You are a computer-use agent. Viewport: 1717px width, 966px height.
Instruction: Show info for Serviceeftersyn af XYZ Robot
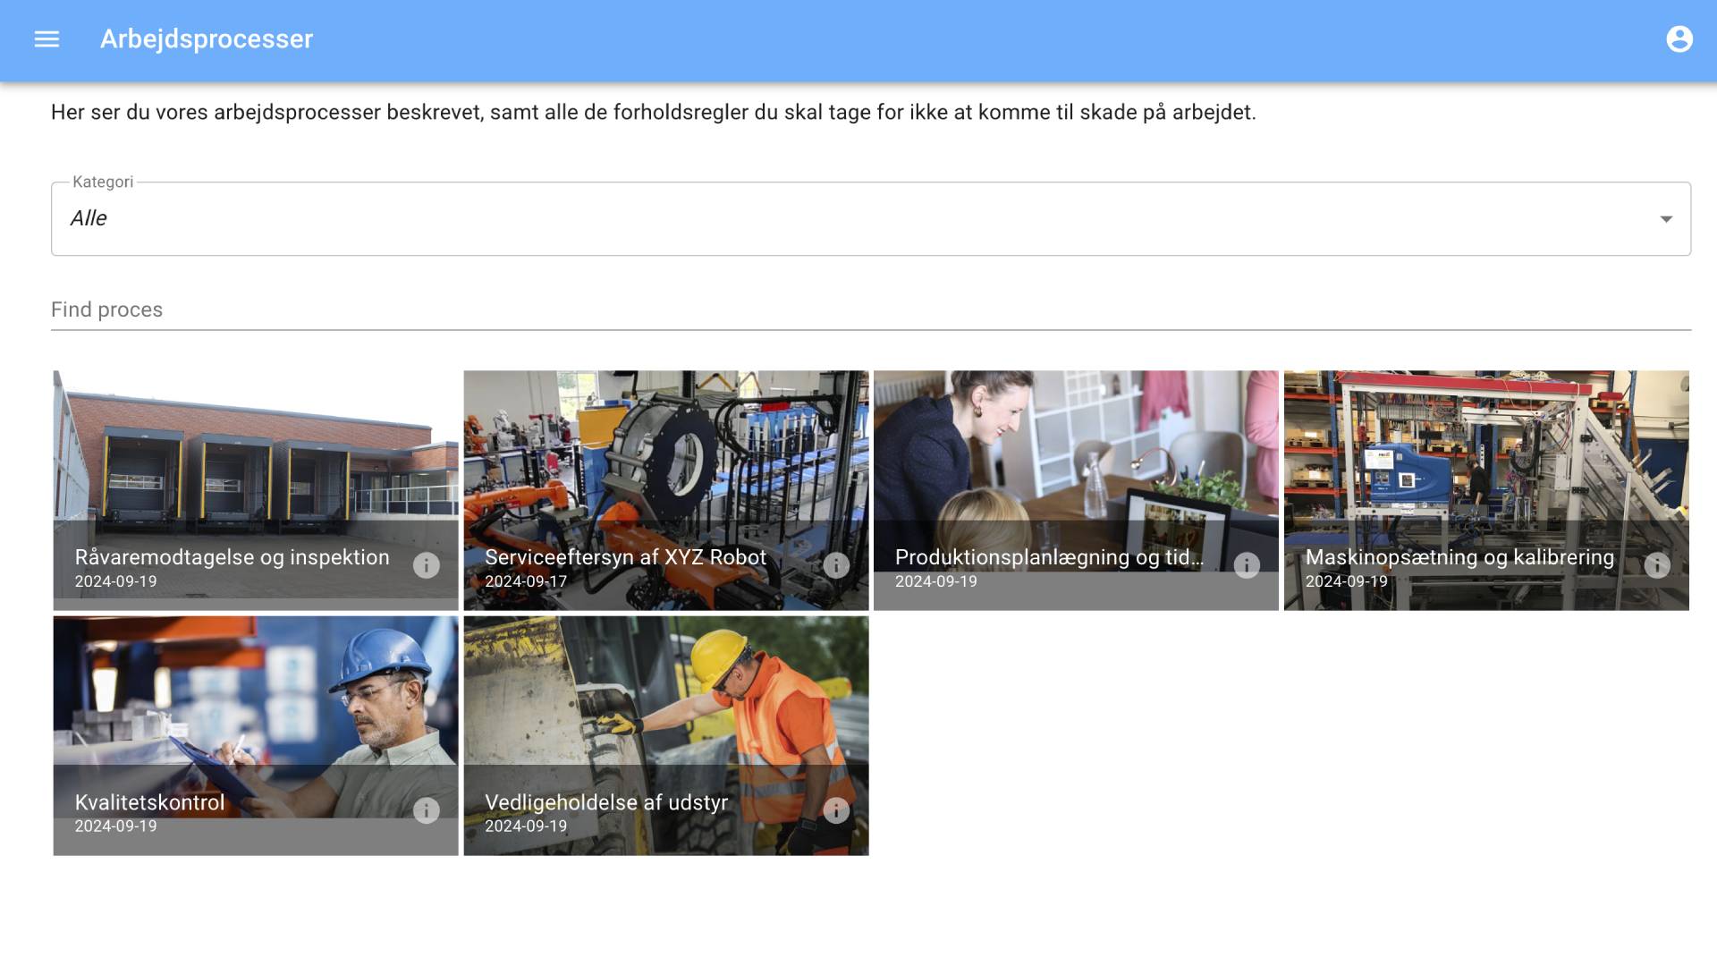coord(836,565)
